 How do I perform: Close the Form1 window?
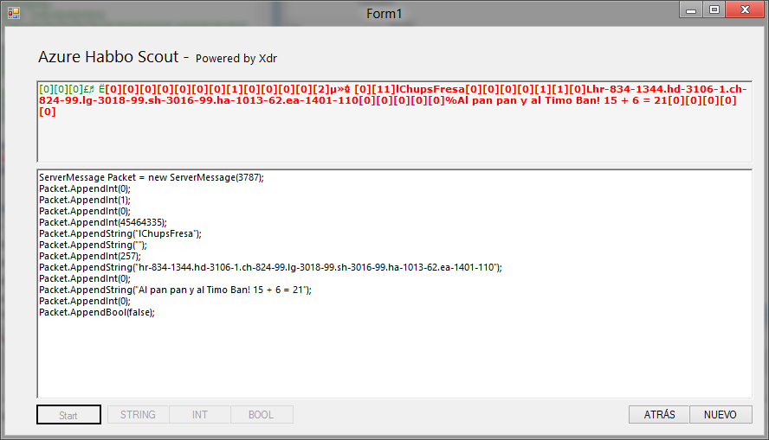[x=743, y=10]
